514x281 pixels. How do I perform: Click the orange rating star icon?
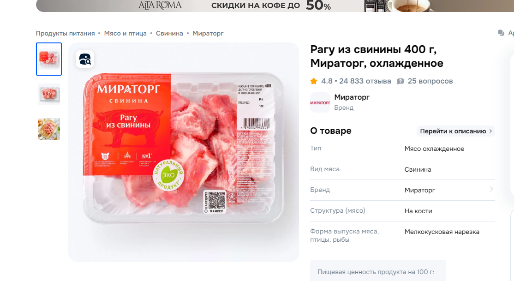314,81
